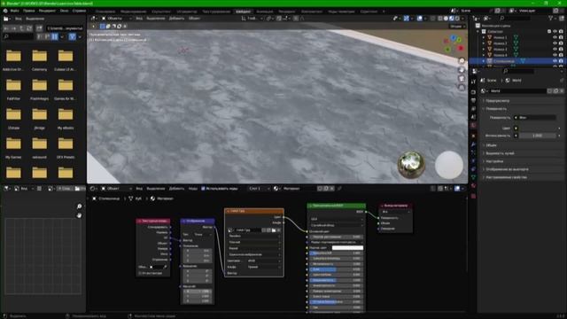Select solid viewport shading mode icon
This screenshot has height=319, width=567.
(x=446, y=18)
